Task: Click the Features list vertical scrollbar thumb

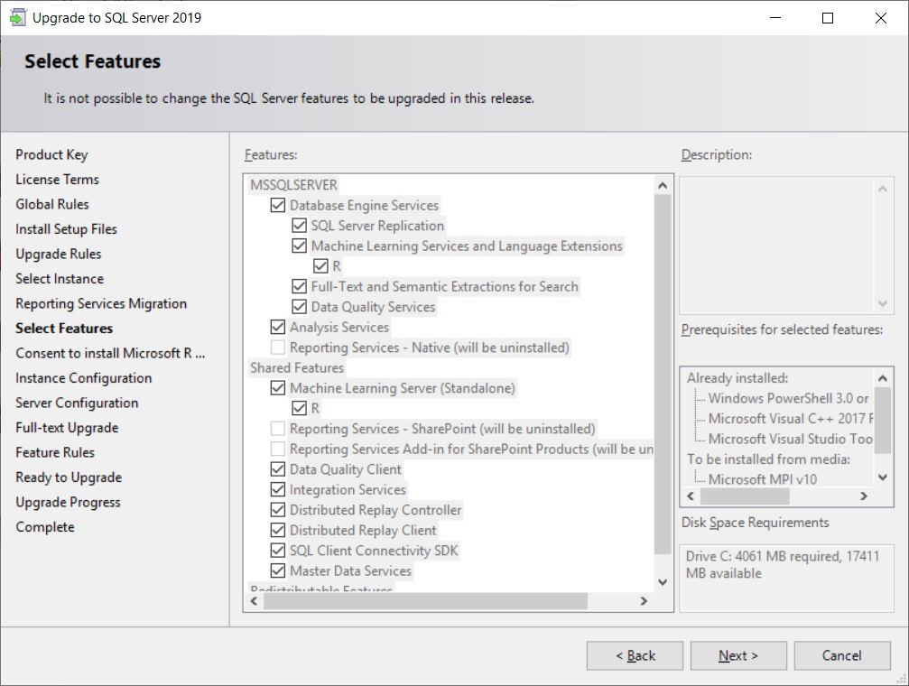Action: [663, 374]
